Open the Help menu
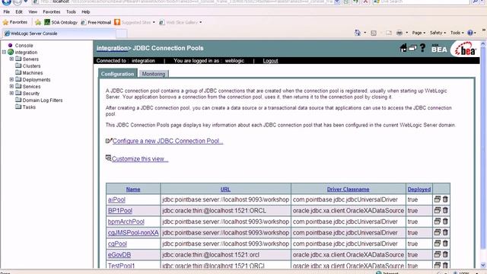 [x=86, y=12]
